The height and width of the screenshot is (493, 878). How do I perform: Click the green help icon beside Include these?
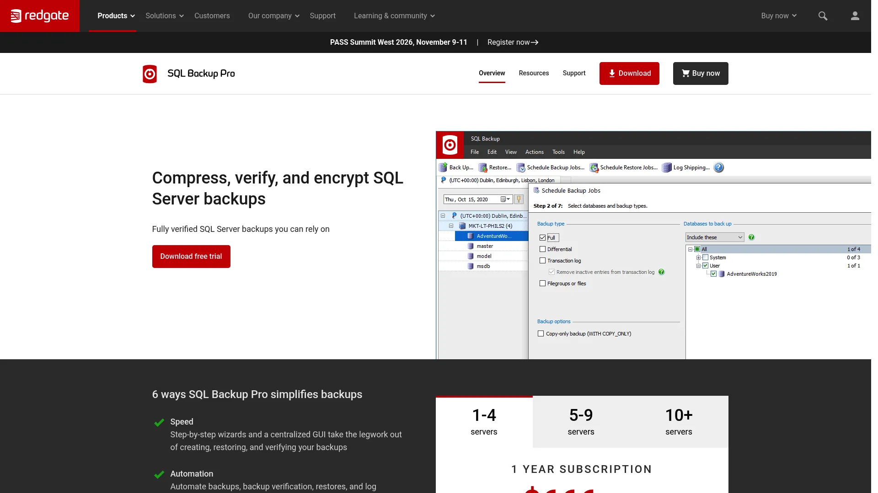[751, 237]
